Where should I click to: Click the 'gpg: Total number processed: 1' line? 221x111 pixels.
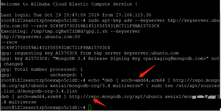click(x=42, y=70)
